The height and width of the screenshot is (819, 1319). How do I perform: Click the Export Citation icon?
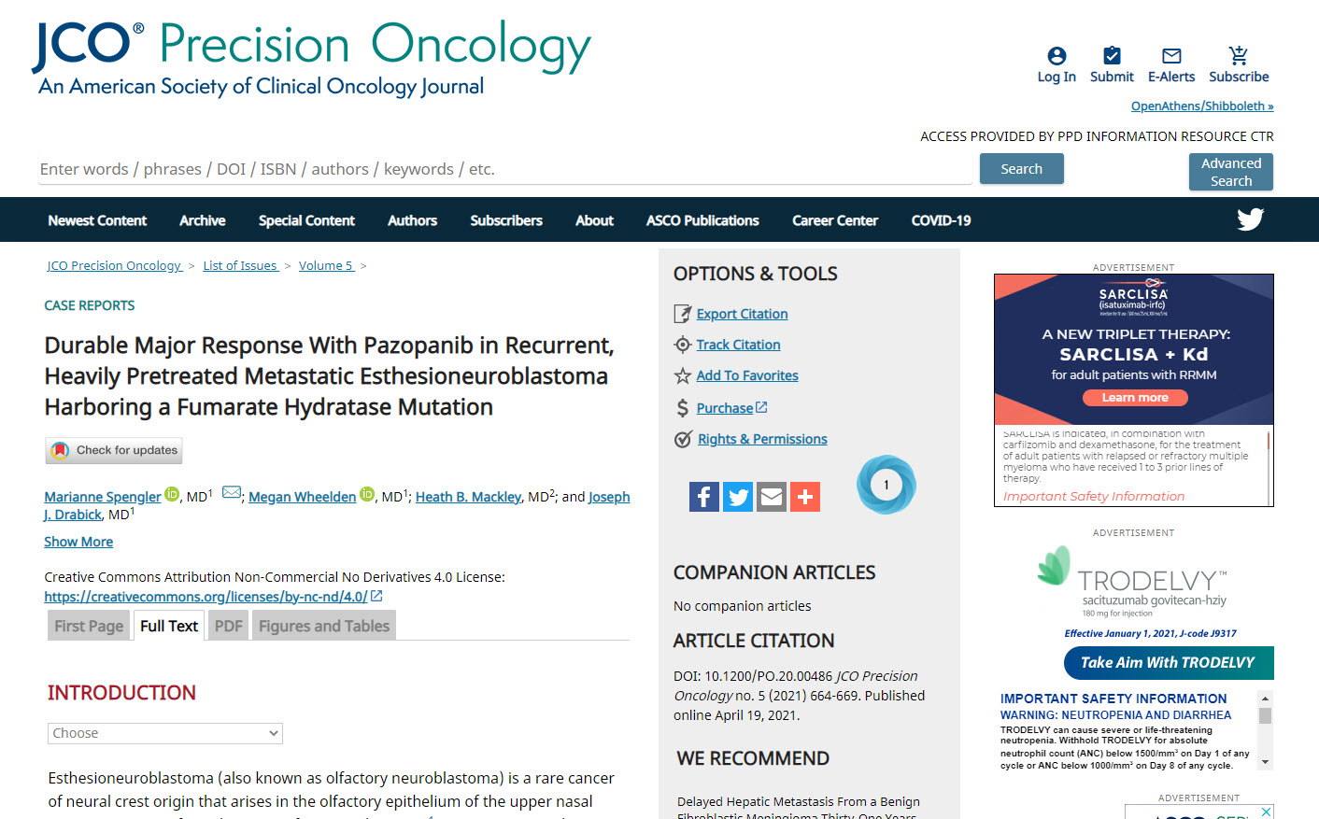[x=683, y=314]
